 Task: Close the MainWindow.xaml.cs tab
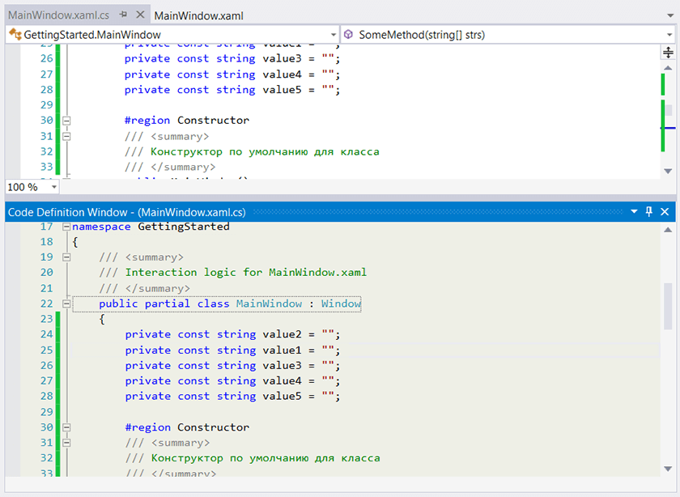coord(140,15)
